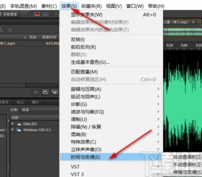Click the 绅士.mp3 editor tab title
This screenshot has height=177, width=202.
176,22
